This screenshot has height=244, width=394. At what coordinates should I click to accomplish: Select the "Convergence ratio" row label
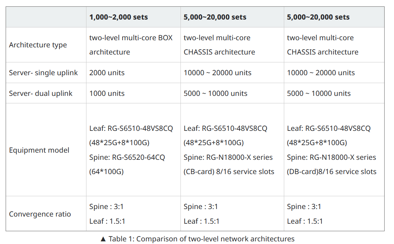(40, 214)
